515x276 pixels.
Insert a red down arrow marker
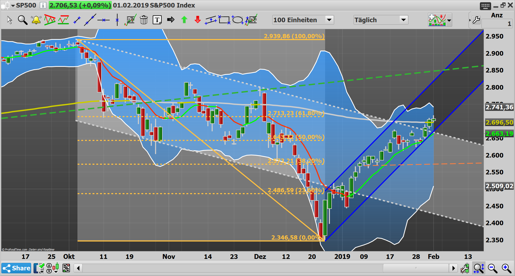pyautogui.click(x=198, y=20)
